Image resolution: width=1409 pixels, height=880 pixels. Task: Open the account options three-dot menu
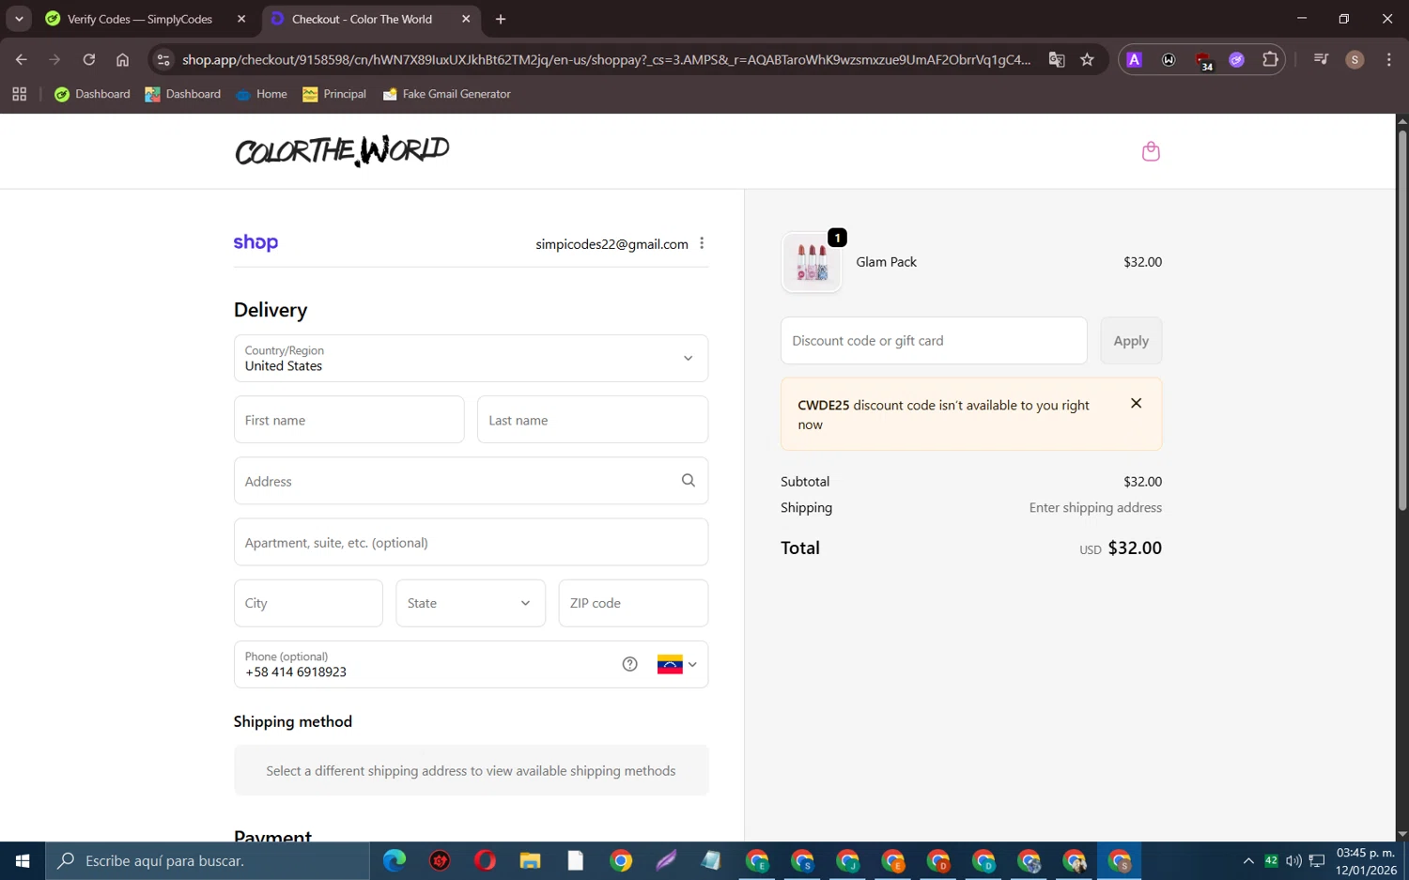coord(702,243)
